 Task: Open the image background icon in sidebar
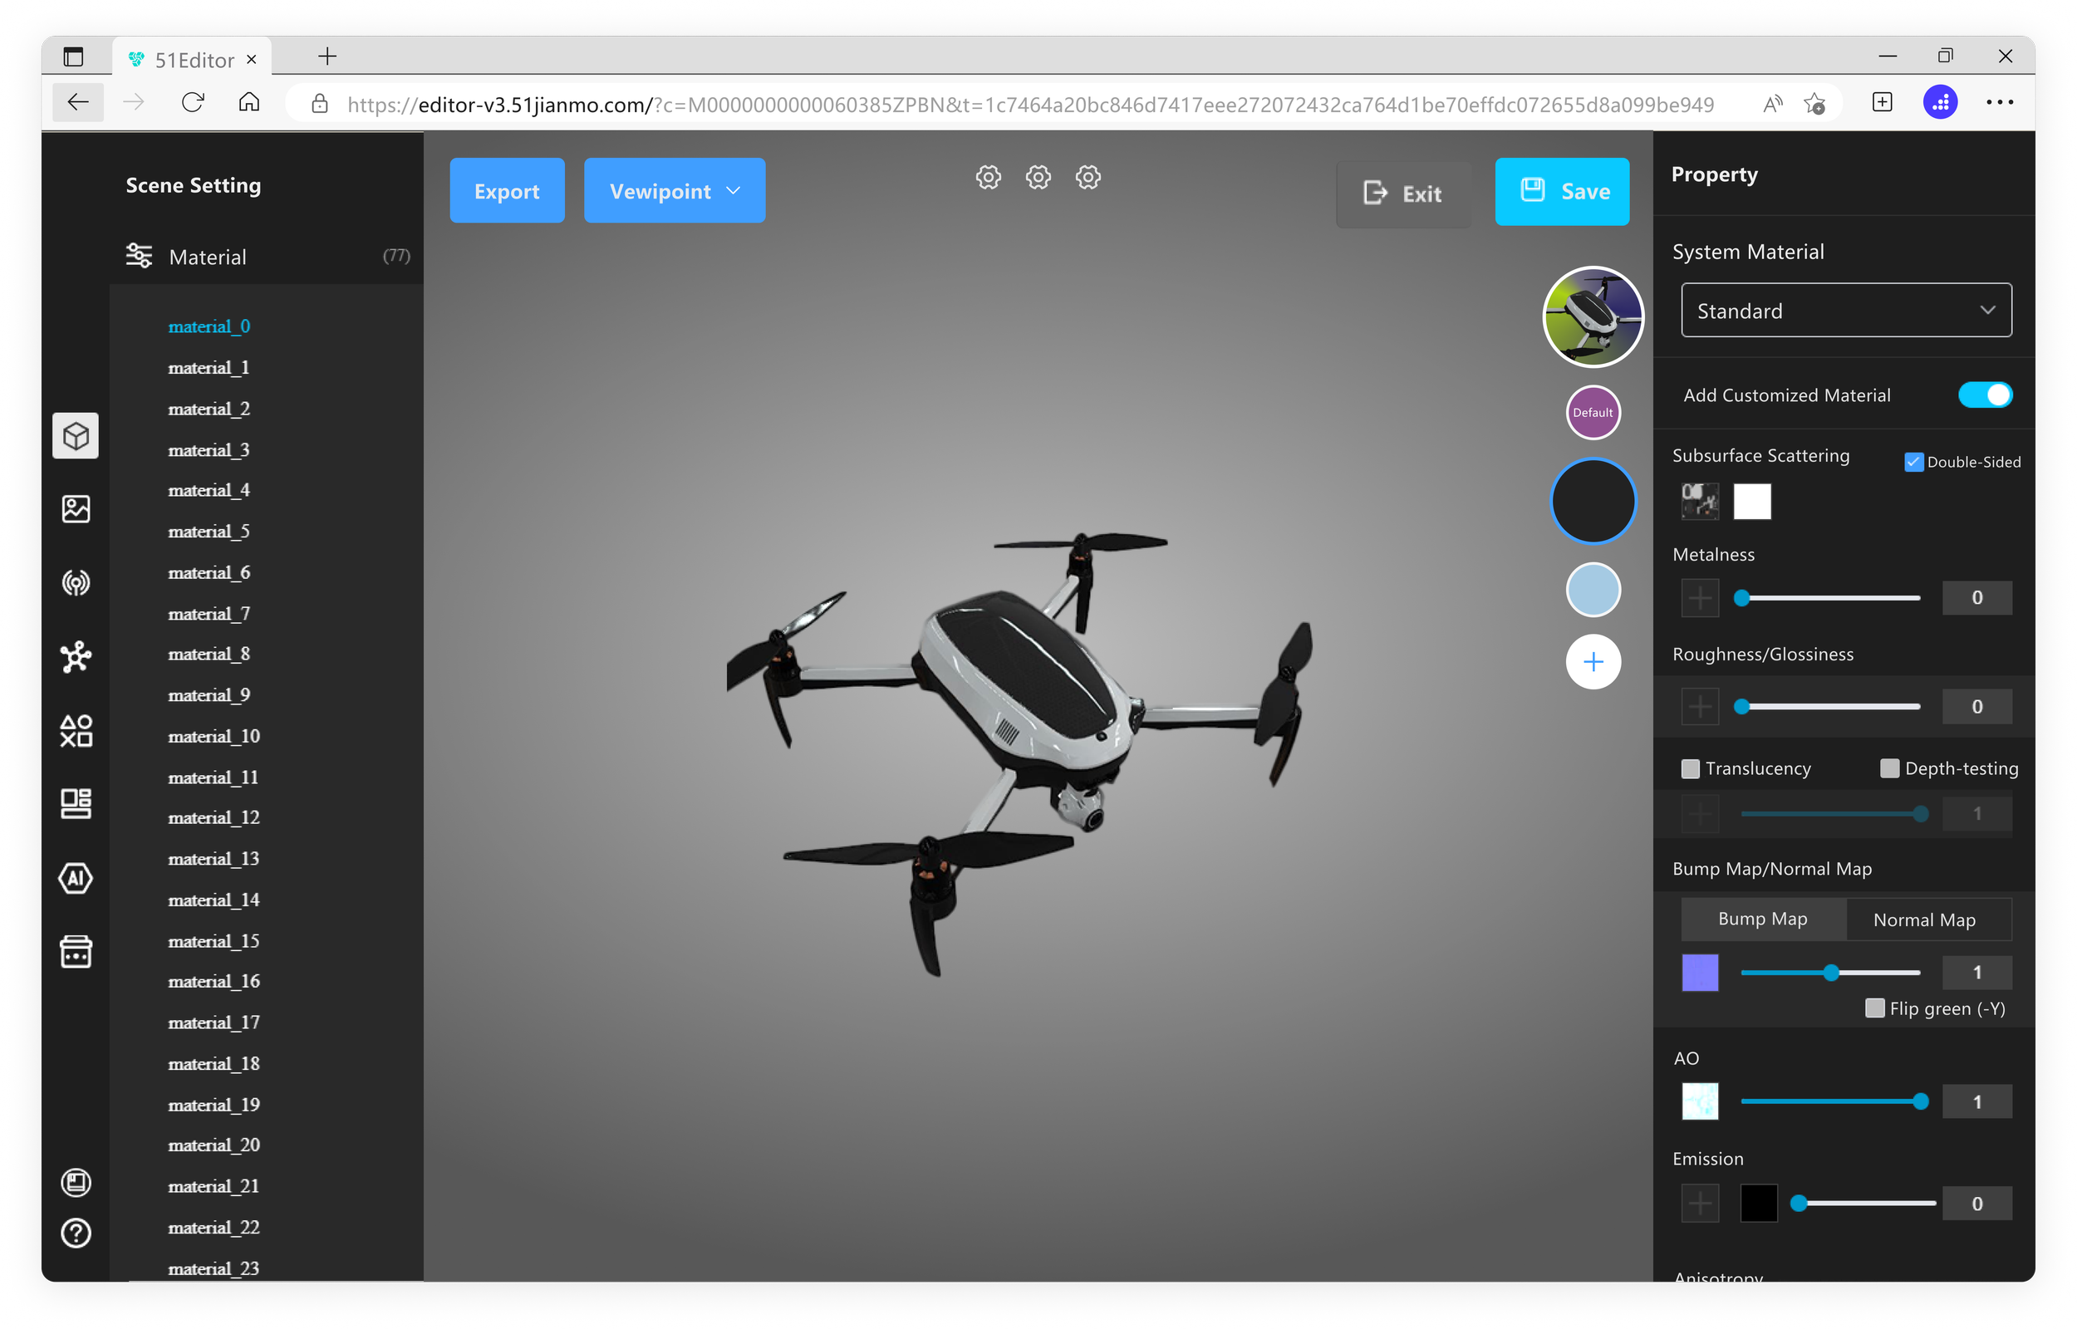(x=76, y=509)
